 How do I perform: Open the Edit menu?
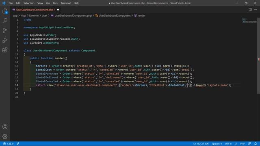18,3
